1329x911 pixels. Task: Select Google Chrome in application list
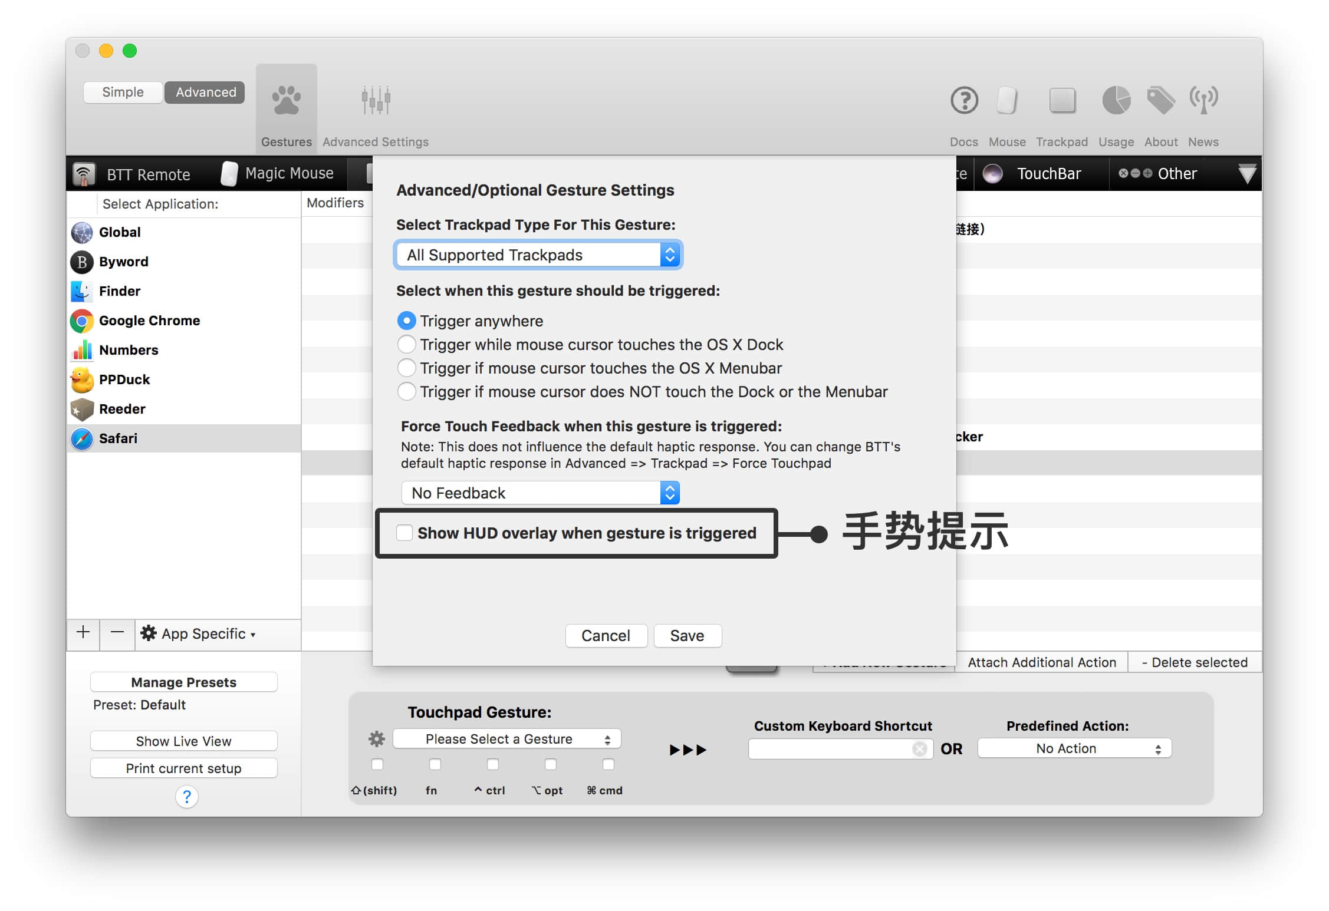(x=149, y=321)
